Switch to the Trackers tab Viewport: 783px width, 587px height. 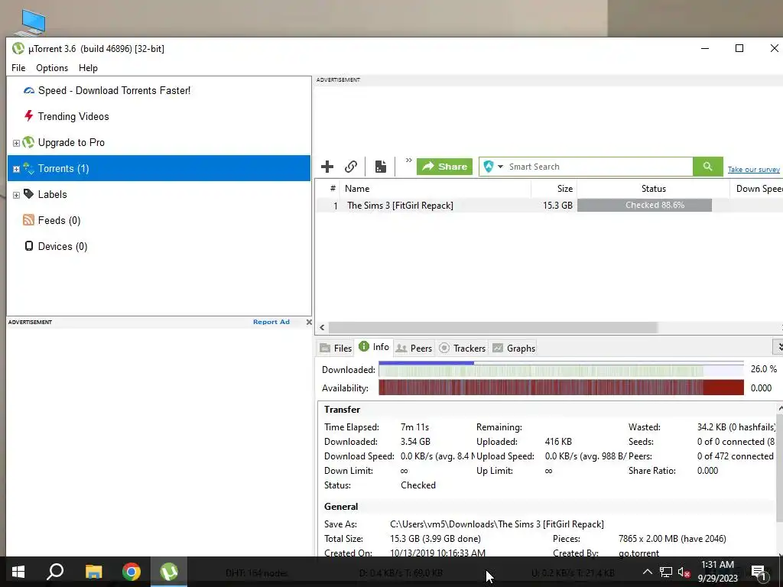coord(463,348)
